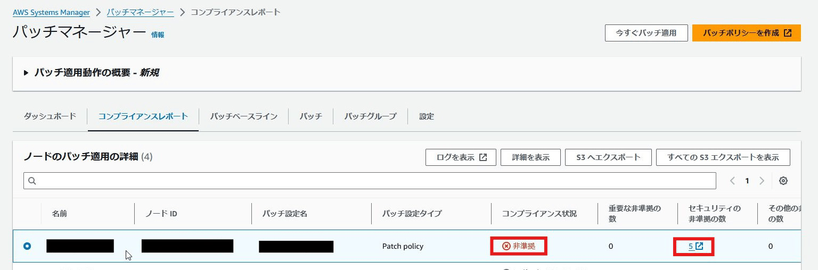Image resolution: width=818 pixels, height=270 pixels.
Task: Click the S3 へエクスポート button
Action: click(x=608, y=157)
